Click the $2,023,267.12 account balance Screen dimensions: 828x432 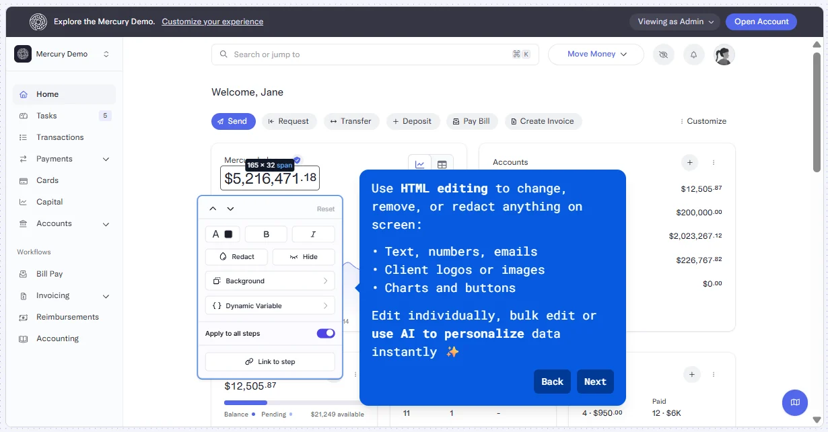coord(695,236)
